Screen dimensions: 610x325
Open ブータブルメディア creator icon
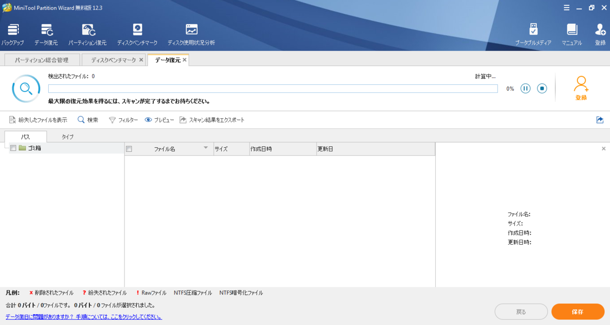click(x=533, y=29)
